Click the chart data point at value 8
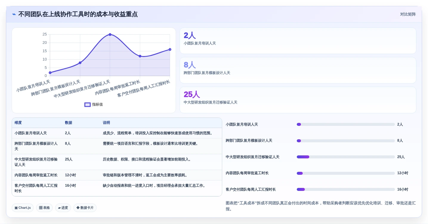428x224 pixels. pyautogui.click(x=80, y=63)
